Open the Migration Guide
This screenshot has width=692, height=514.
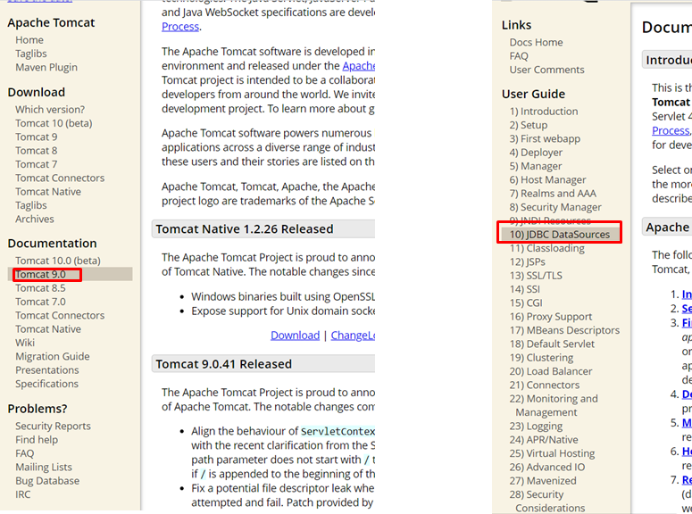click(x=53, y=356)
